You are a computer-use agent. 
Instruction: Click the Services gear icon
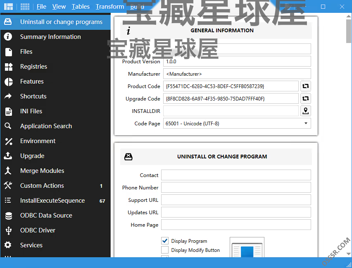point(8,245)
